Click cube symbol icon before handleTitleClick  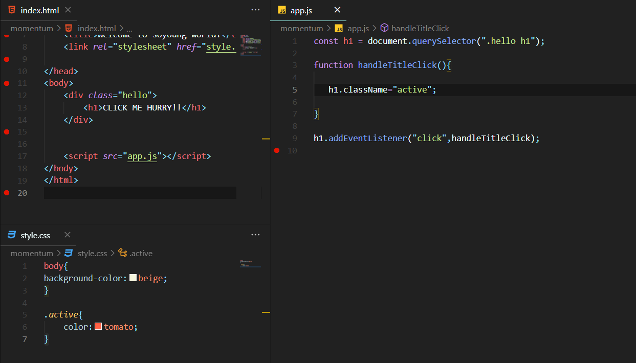click(384, 28)
